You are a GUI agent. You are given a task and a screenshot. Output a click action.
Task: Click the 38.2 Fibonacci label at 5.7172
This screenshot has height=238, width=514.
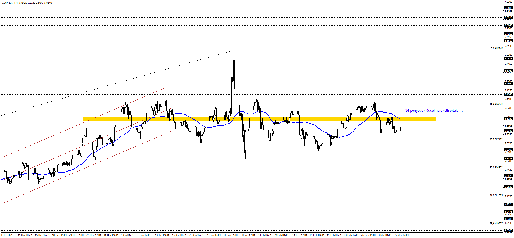point(496,139)
